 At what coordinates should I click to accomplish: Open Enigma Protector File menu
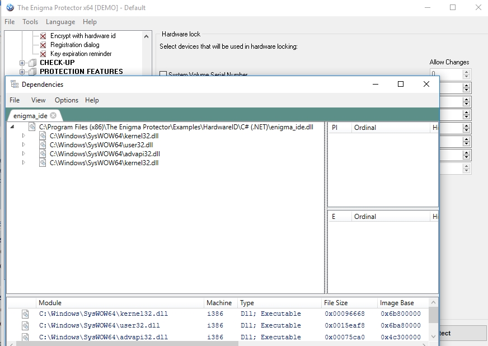(10, 22)
